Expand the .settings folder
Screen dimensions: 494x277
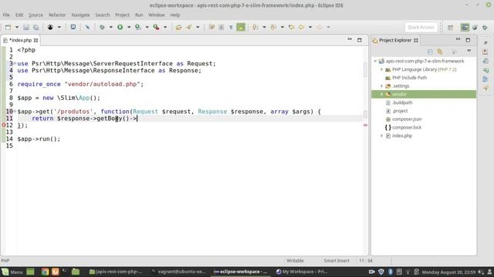(381, 85)
